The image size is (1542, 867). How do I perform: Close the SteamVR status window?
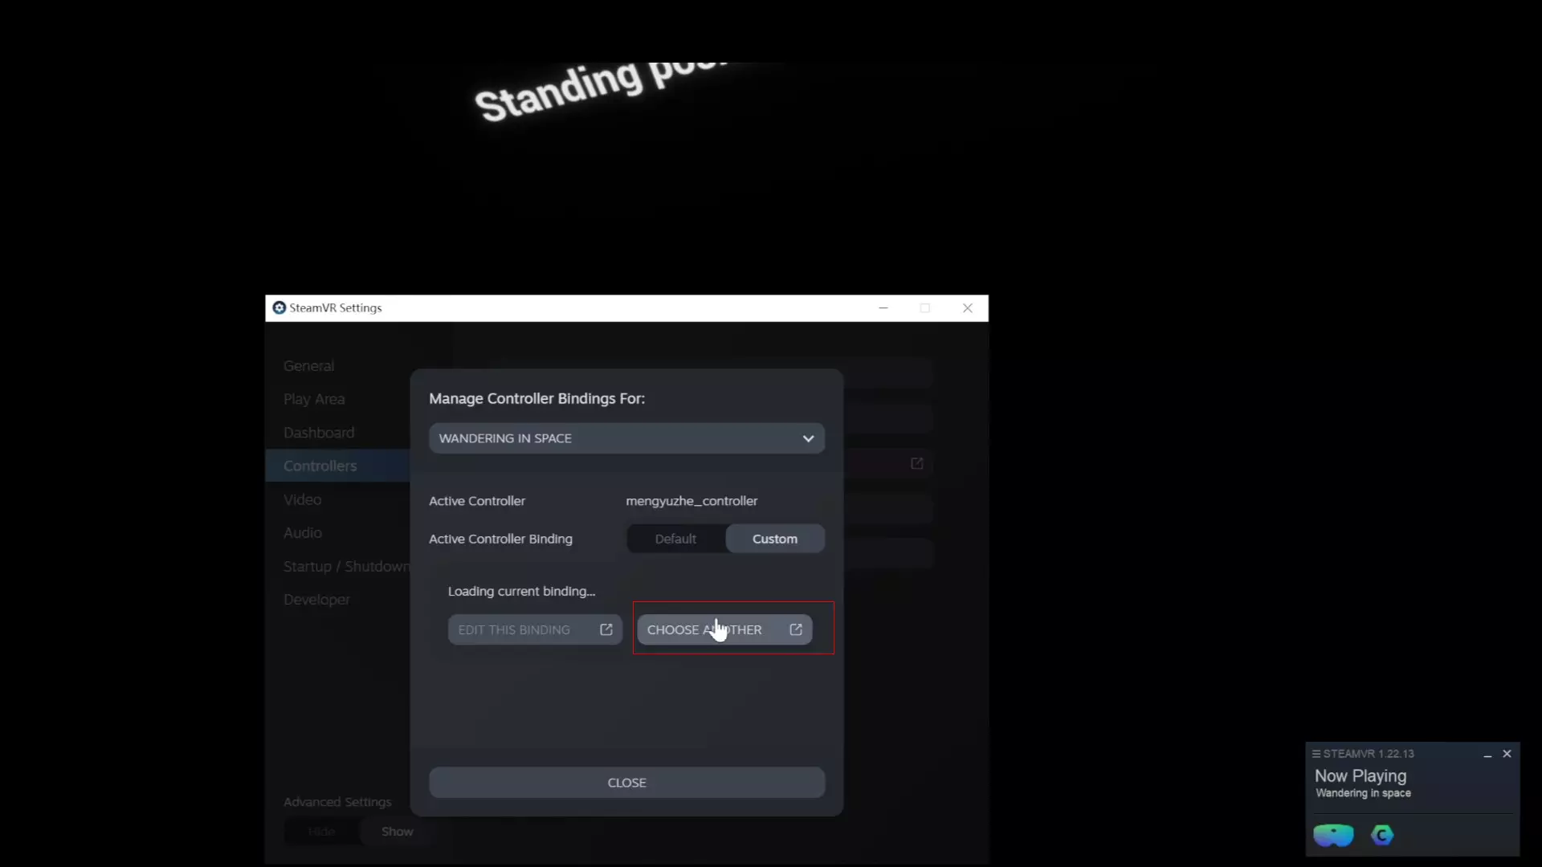coord(1507,754)
